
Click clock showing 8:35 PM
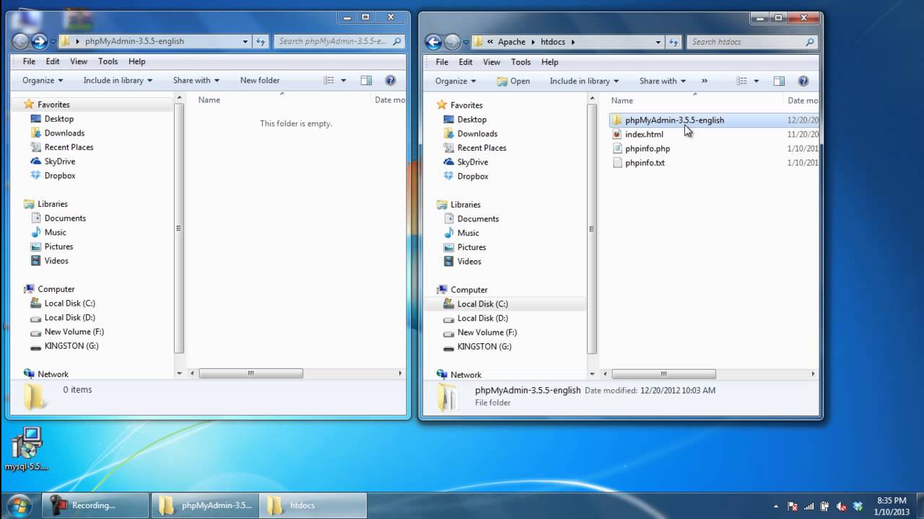(892, 500)
